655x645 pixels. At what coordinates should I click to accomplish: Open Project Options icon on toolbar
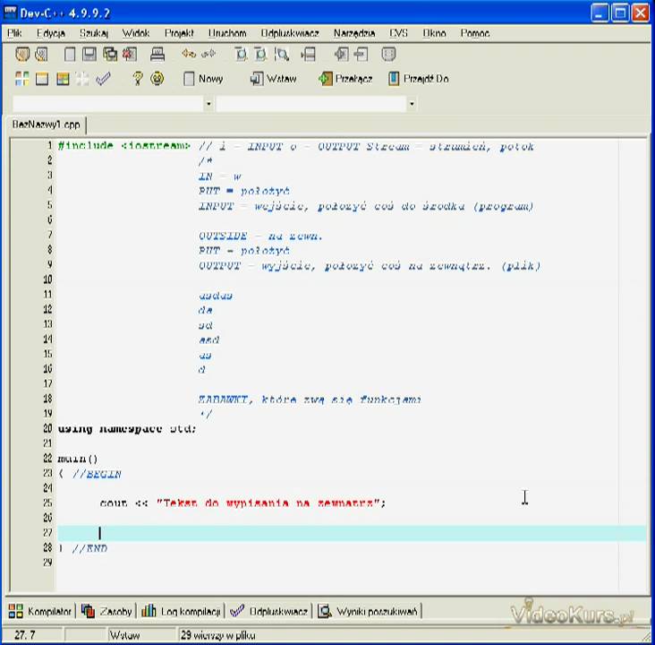tap(388, 55)
